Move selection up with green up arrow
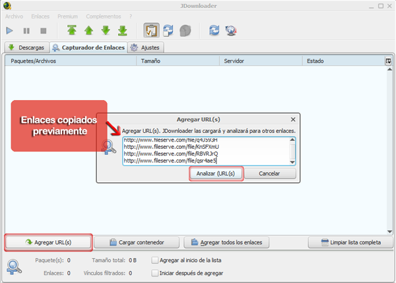396x283 pixels. pyautogui.click(x=88, y=30)
